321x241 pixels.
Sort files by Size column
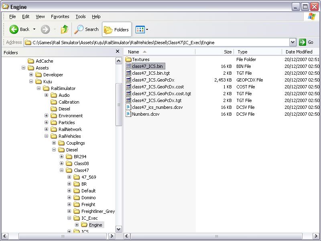coord(214,52)
